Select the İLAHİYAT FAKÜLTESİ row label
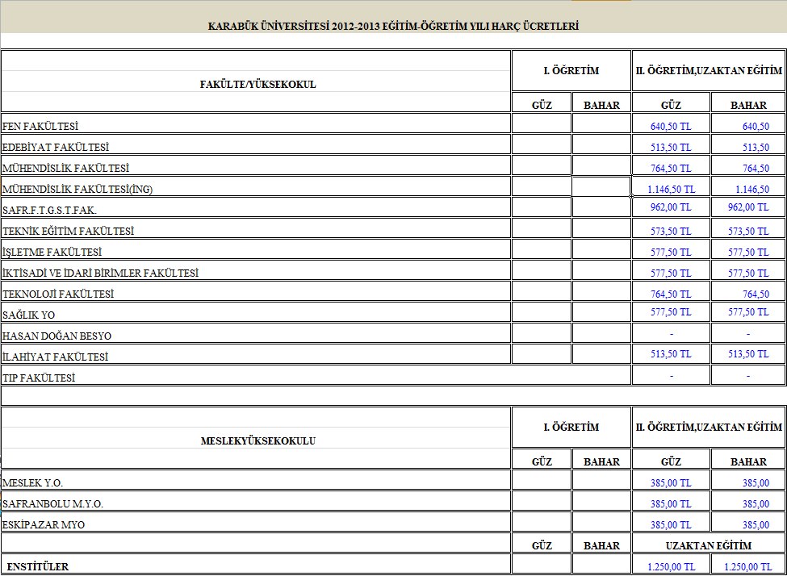This screenshot has height=576, width=787. click(55, 357)
